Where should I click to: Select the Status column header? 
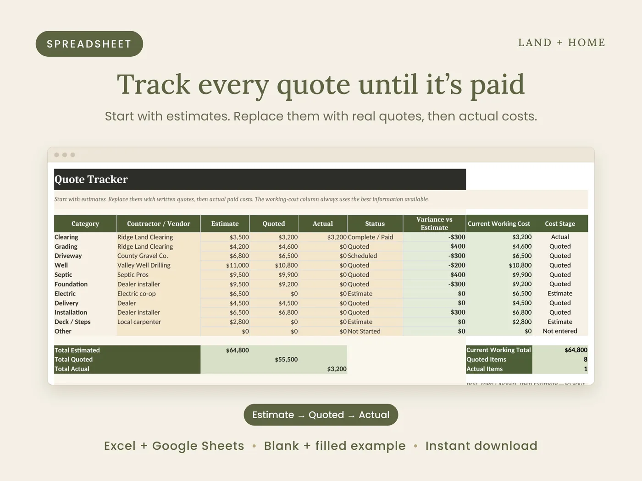pyautogui.click(x=375, y=224)
